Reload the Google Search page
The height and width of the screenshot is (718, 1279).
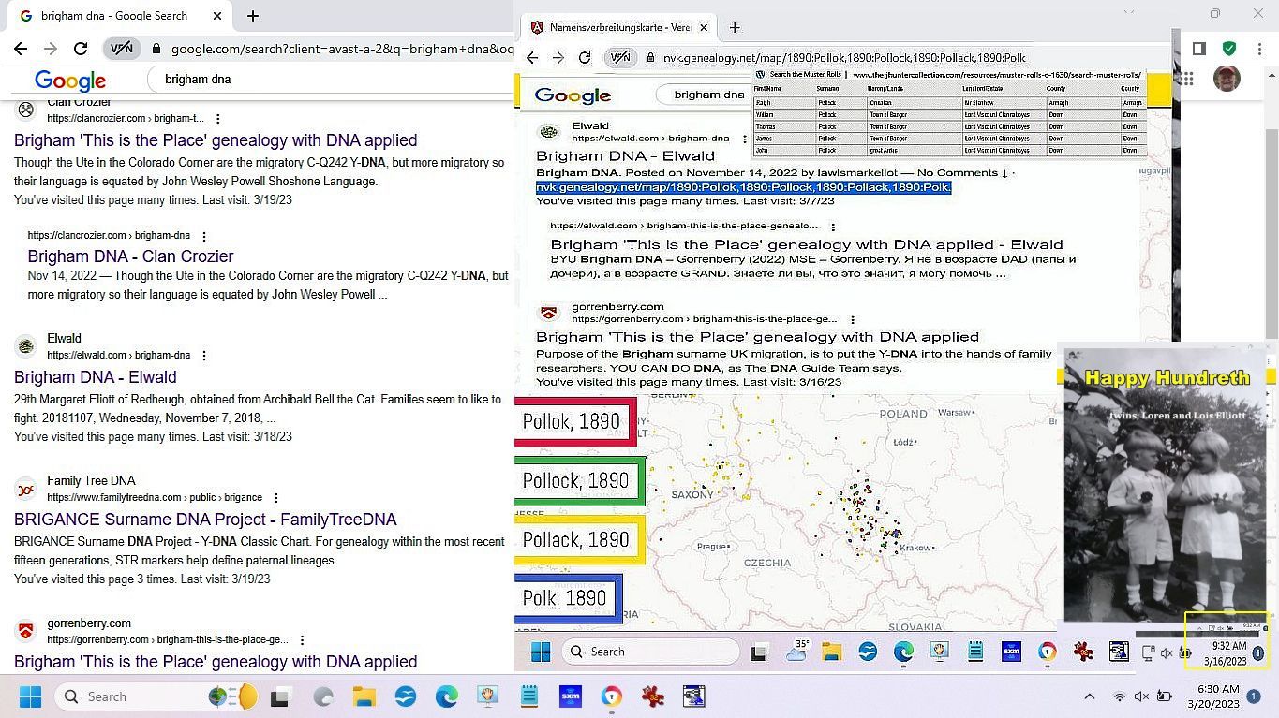(81, 49)
